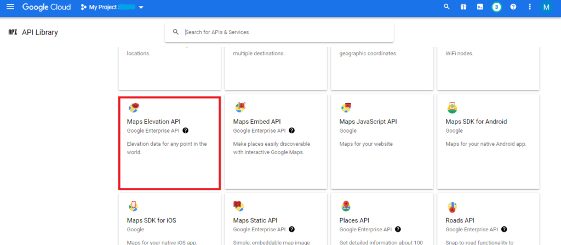Image resolution: width=561 pixels, height=245 pixels.
Task: Click "Google" publisher label under Maps JavaScript API
Action: click(x=348, y=131)
